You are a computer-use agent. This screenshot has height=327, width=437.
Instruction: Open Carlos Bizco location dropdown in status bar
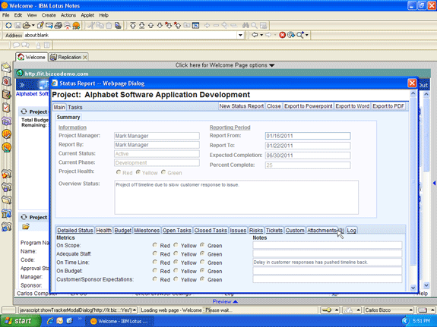[x=411, y=310]
